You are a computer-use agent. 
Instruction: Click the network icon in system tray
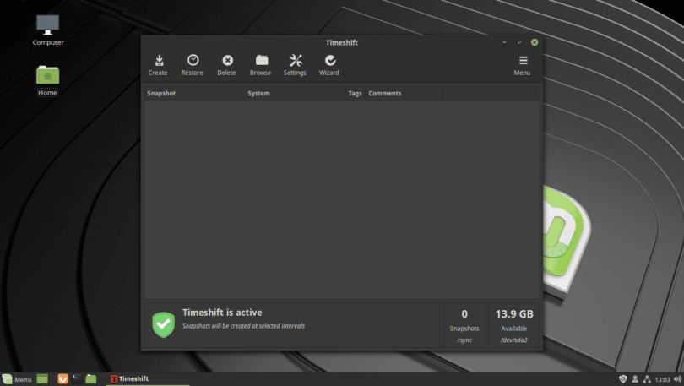pos(646,379)
